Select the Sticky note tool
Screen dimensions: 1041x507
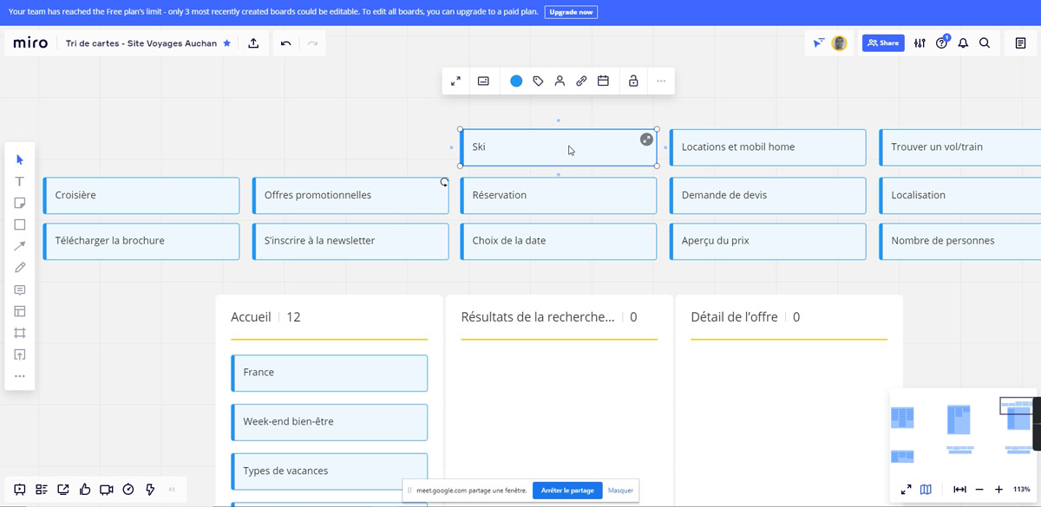pos(20,203)
